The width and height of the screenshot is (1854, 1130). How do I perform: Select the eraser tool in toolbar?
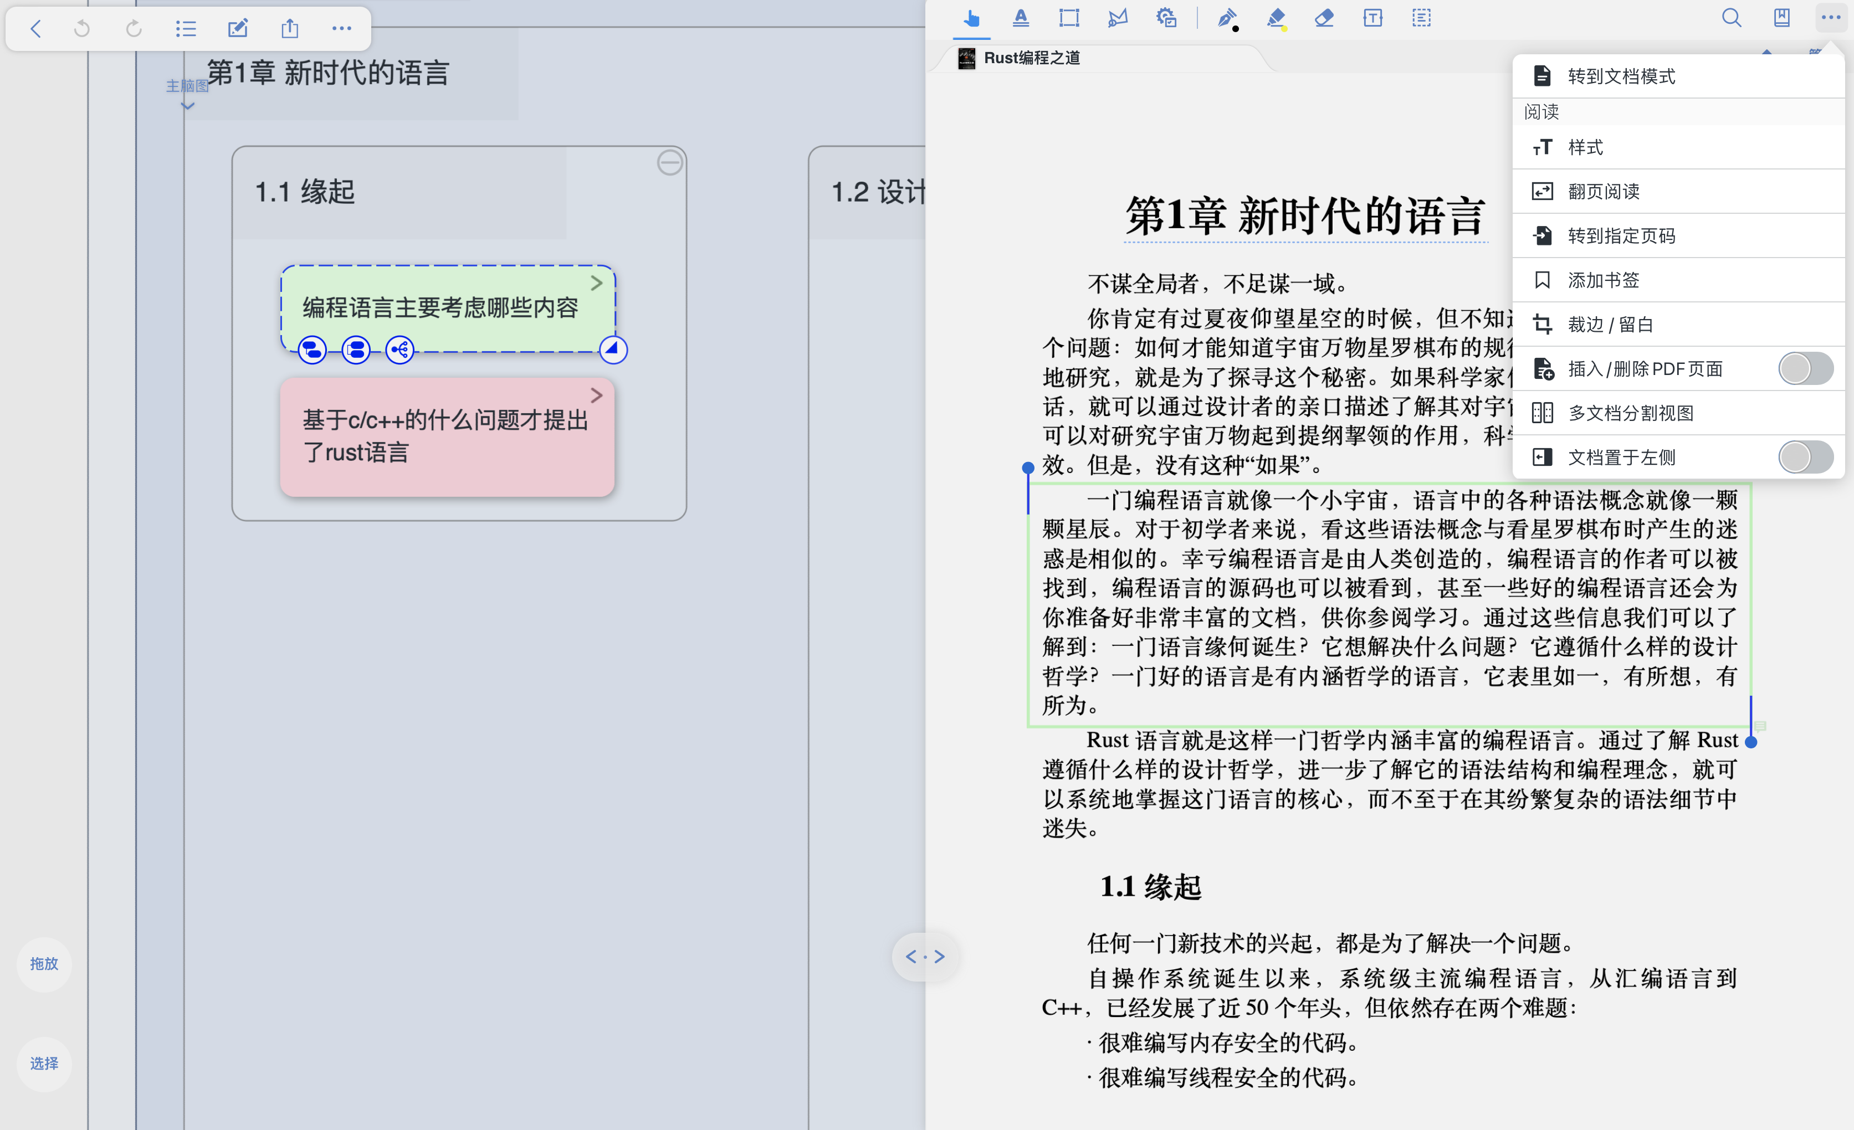pos(1324,18)
